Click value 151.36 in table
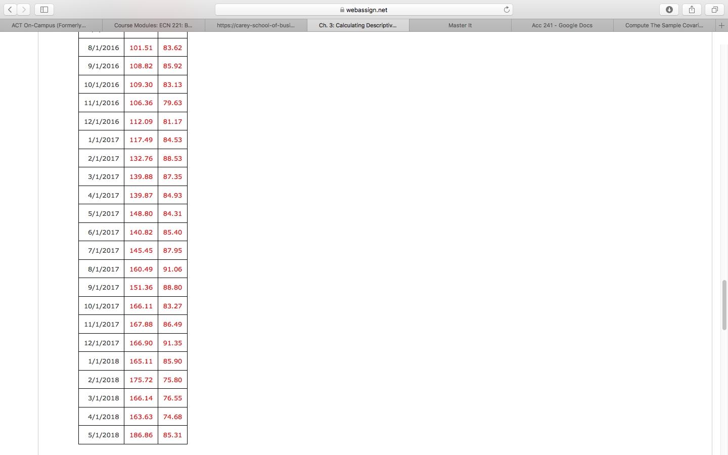 coord(141,287)
